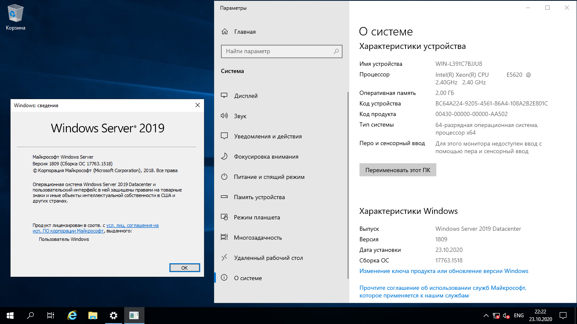Click the Главная home icon in Settings

[225, 32]
